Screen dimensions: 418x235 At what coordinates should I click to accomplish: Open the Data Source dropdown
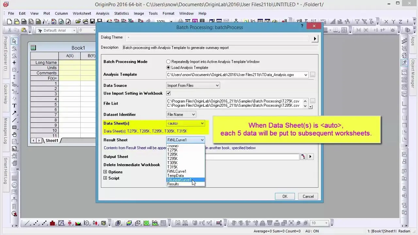(193, 86)
